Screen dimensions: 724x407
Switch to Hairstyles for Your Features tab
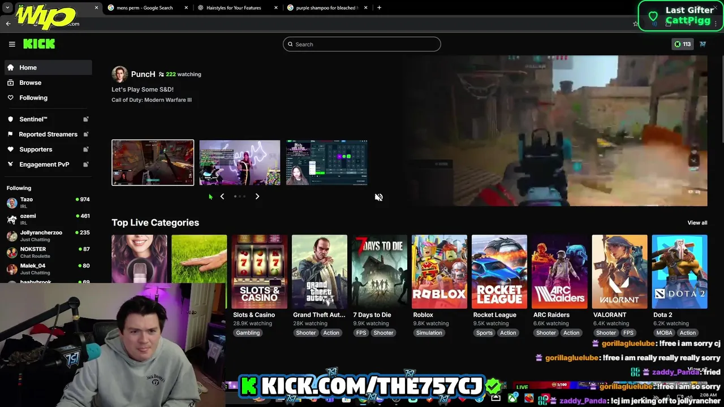[233, 8]
